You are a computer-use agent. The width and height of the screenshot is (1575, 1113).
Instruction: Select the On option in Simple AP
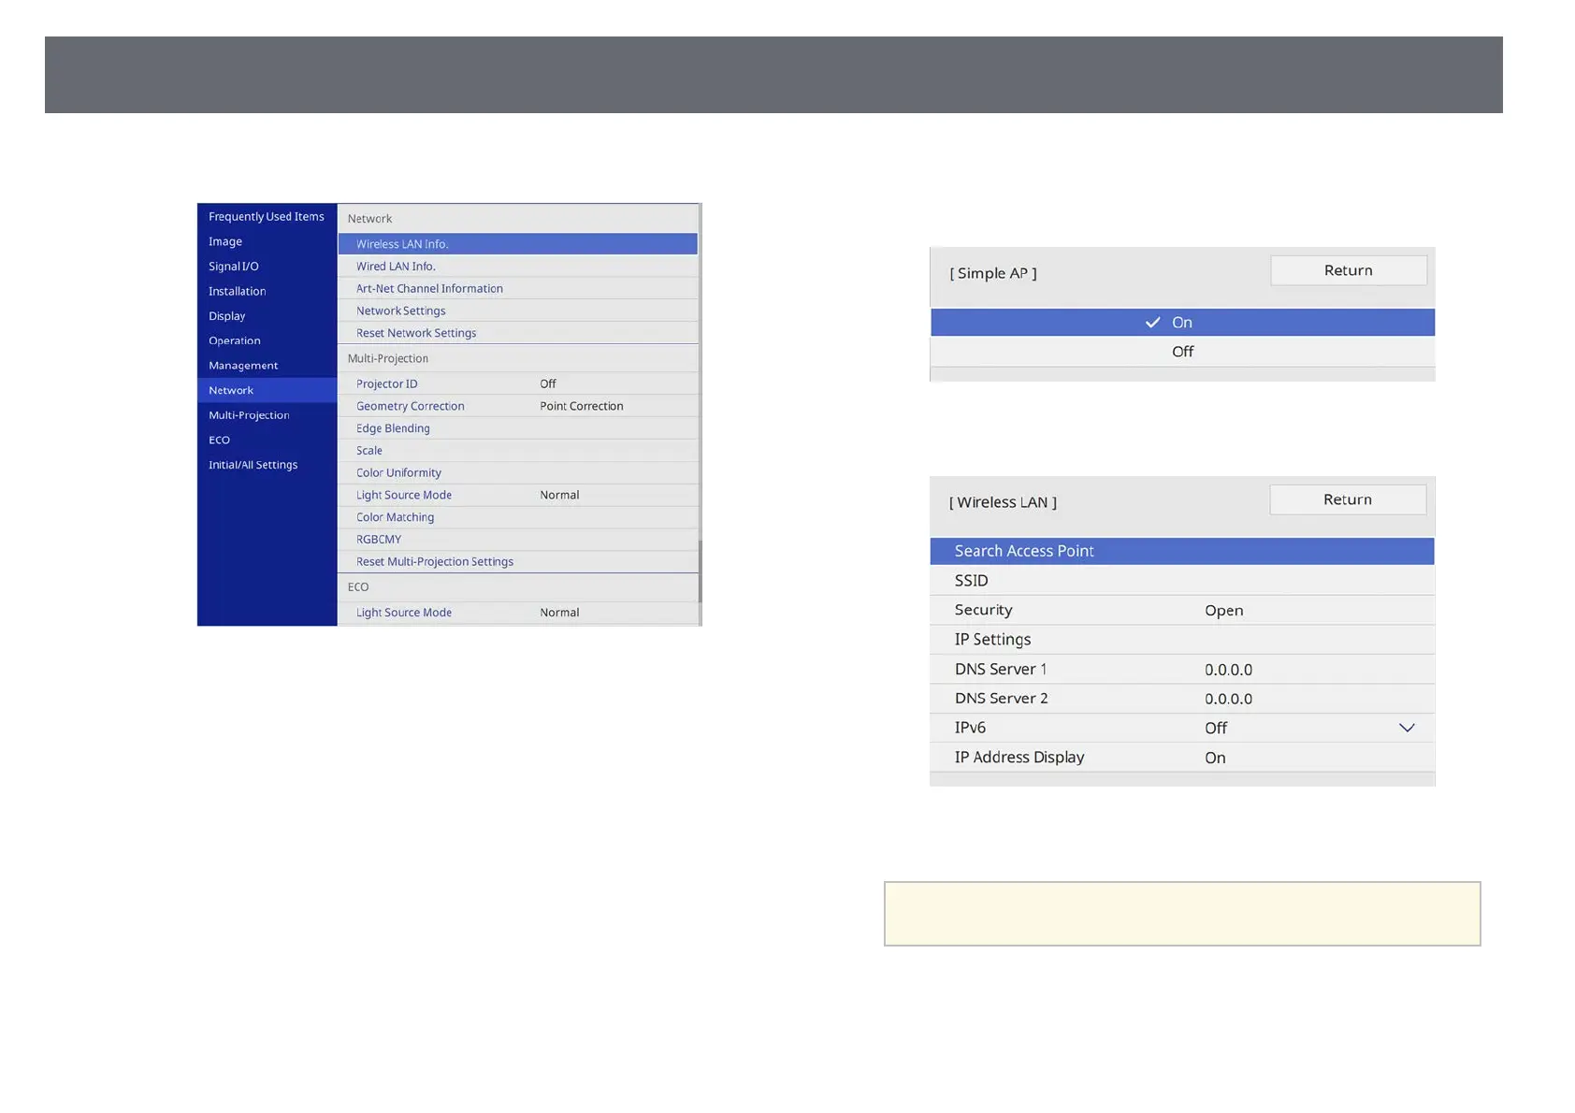[x=1181, y=323]
